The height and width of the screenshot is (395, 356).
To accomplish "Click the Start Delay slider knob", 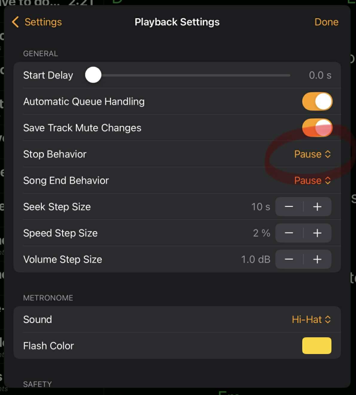I will pyautogui.click(x=93, y=75).
